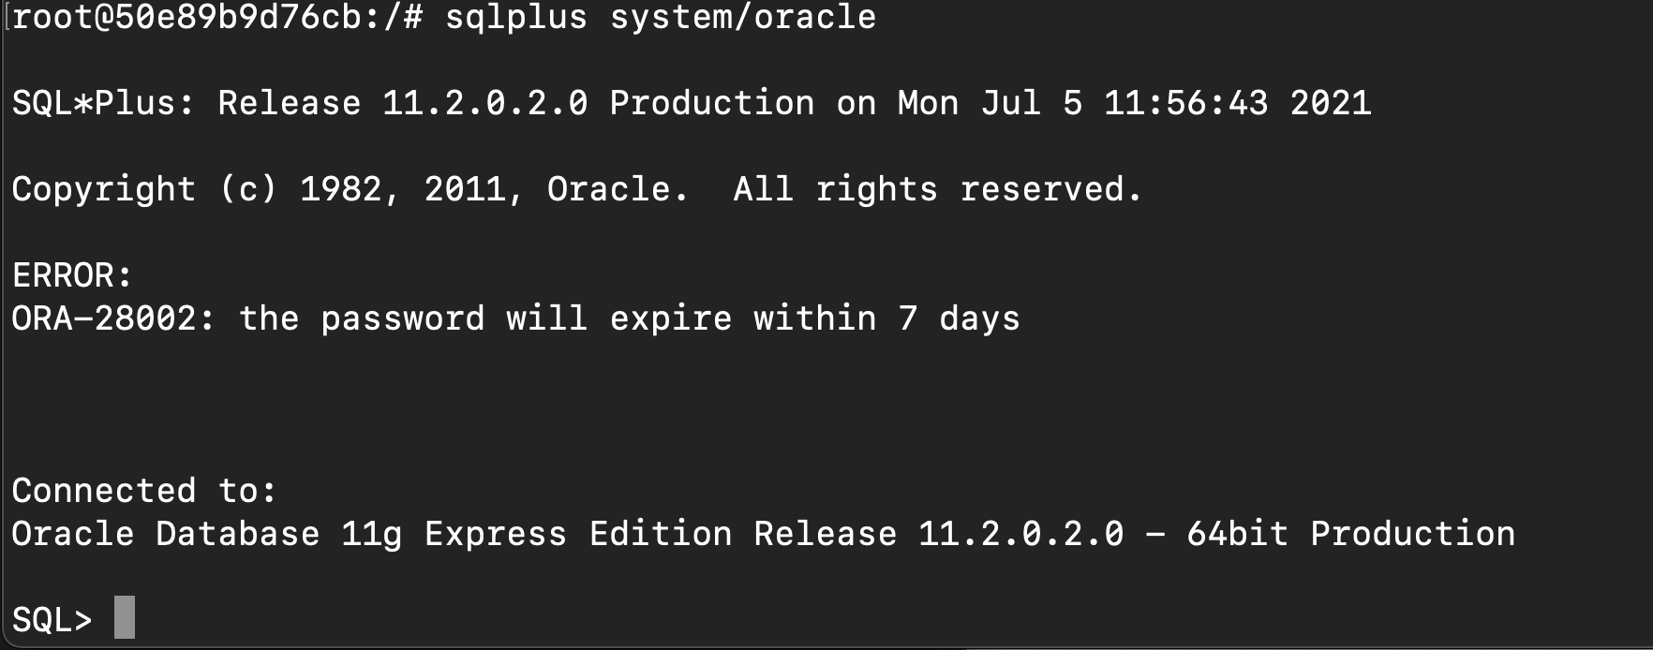The width and height of the screenshot is (1653, 650).
Task: Click the "password" word in error message
Action: (x=402, y=319)
